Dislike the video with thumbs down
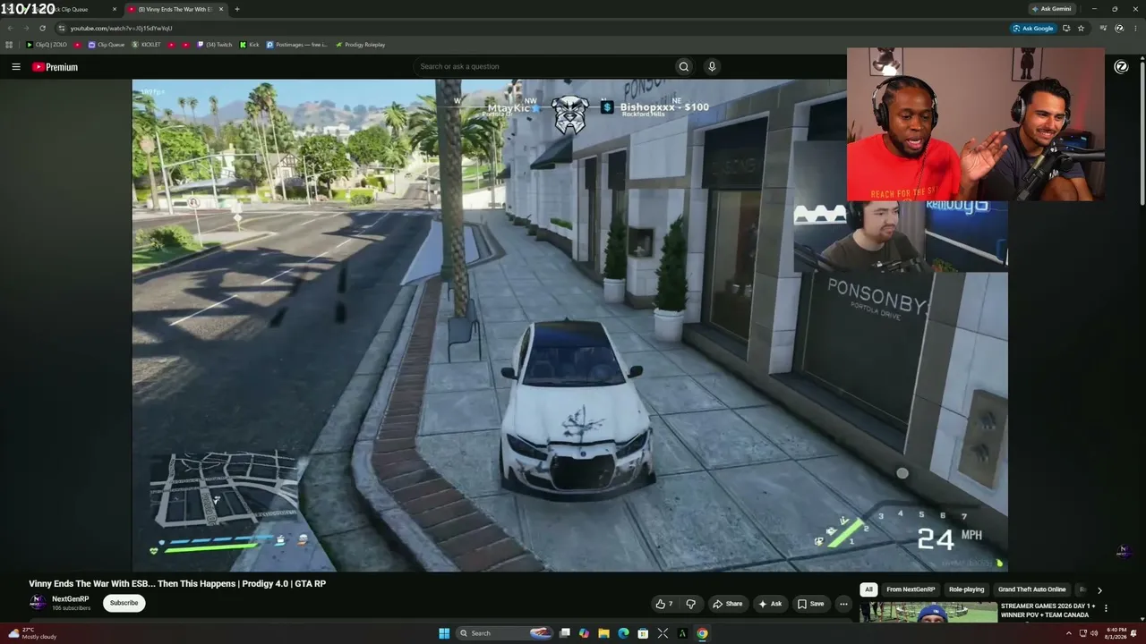 690,604
